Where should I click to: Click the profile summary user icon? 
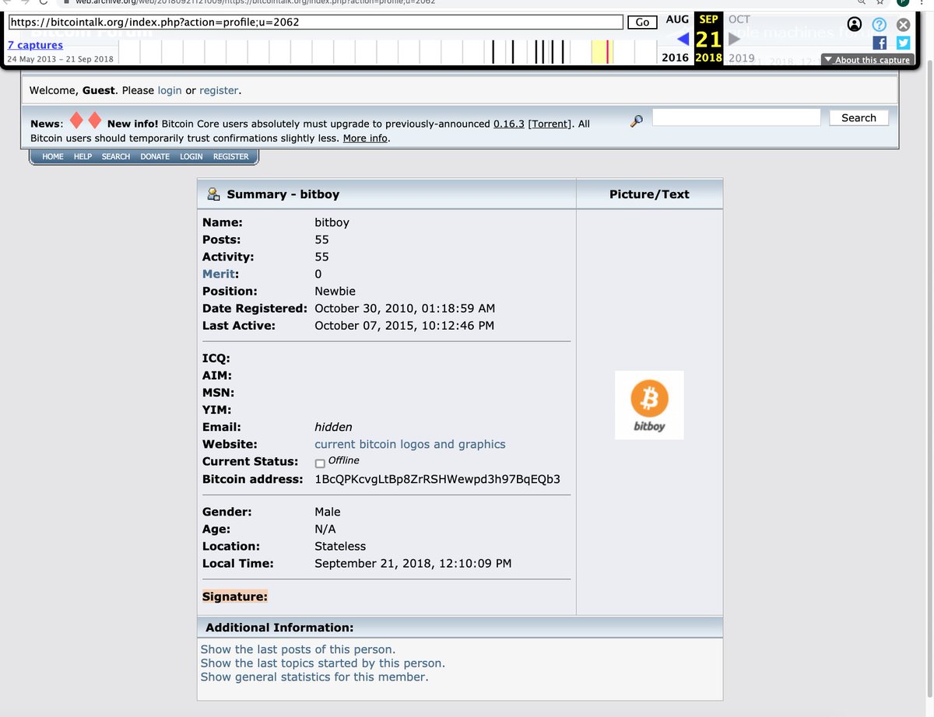(x=213, y=194)
